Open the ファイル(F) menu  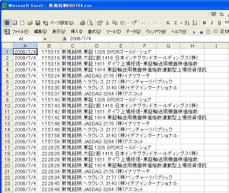point(20,32)
